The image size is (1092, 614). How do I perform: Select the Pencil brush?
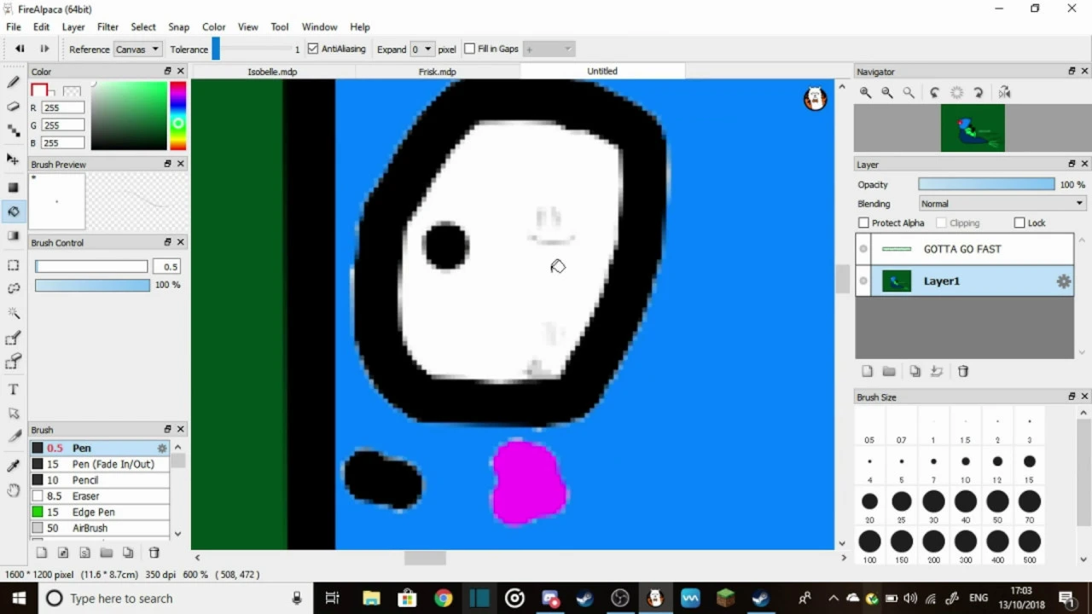(100, 480)
